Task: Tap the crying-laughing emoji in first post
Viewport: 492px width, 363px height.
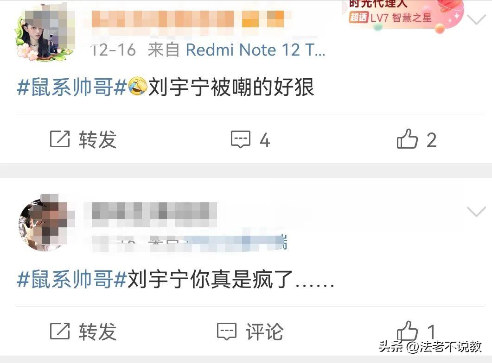Action: 138,86
